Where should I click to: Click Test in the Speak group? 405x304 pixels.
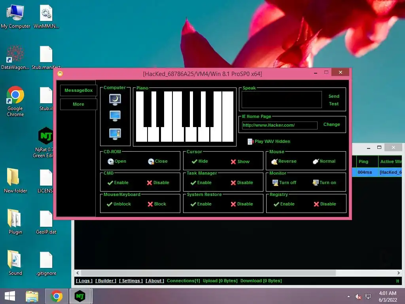(334, 104)
